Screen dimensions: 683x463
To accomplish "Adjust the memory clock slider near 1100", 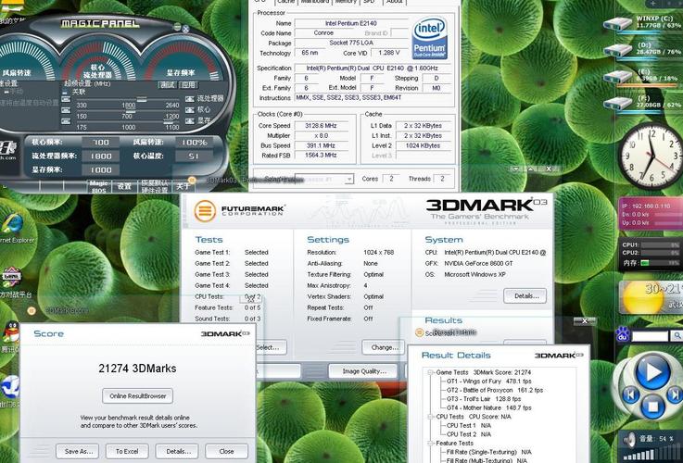I will (169, 122).
